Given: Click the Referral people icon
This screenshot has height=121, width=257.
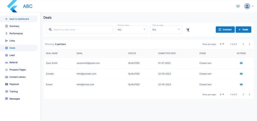Looking at the screenshot, I should [6, 63].
